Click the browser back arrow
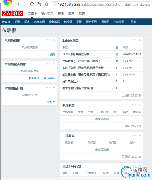 19,4
